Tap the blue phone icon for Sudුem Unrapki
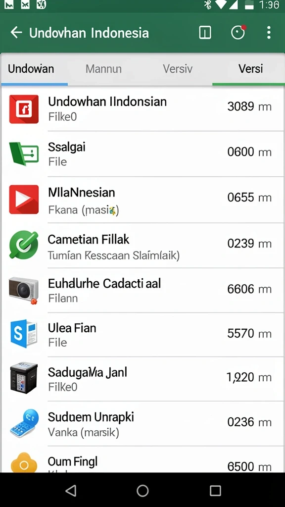 pyautogui.click(x=24, y=423)
